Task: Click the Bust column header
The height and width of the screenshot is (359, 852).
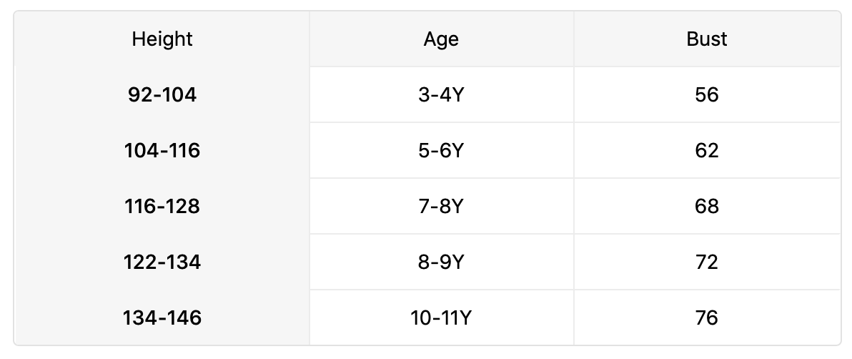Action: [706, 39]
